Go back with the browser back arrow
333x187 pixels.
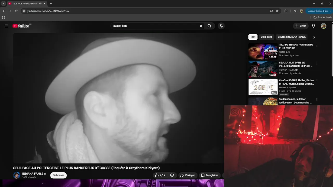[4, 11]
